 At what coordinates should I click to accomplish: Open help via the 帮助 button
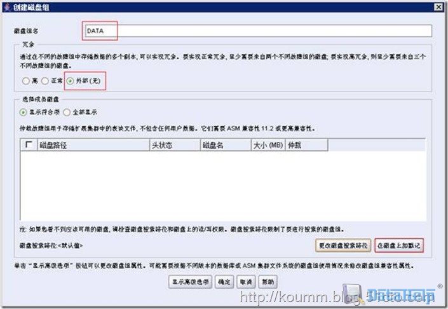point(268,282)
